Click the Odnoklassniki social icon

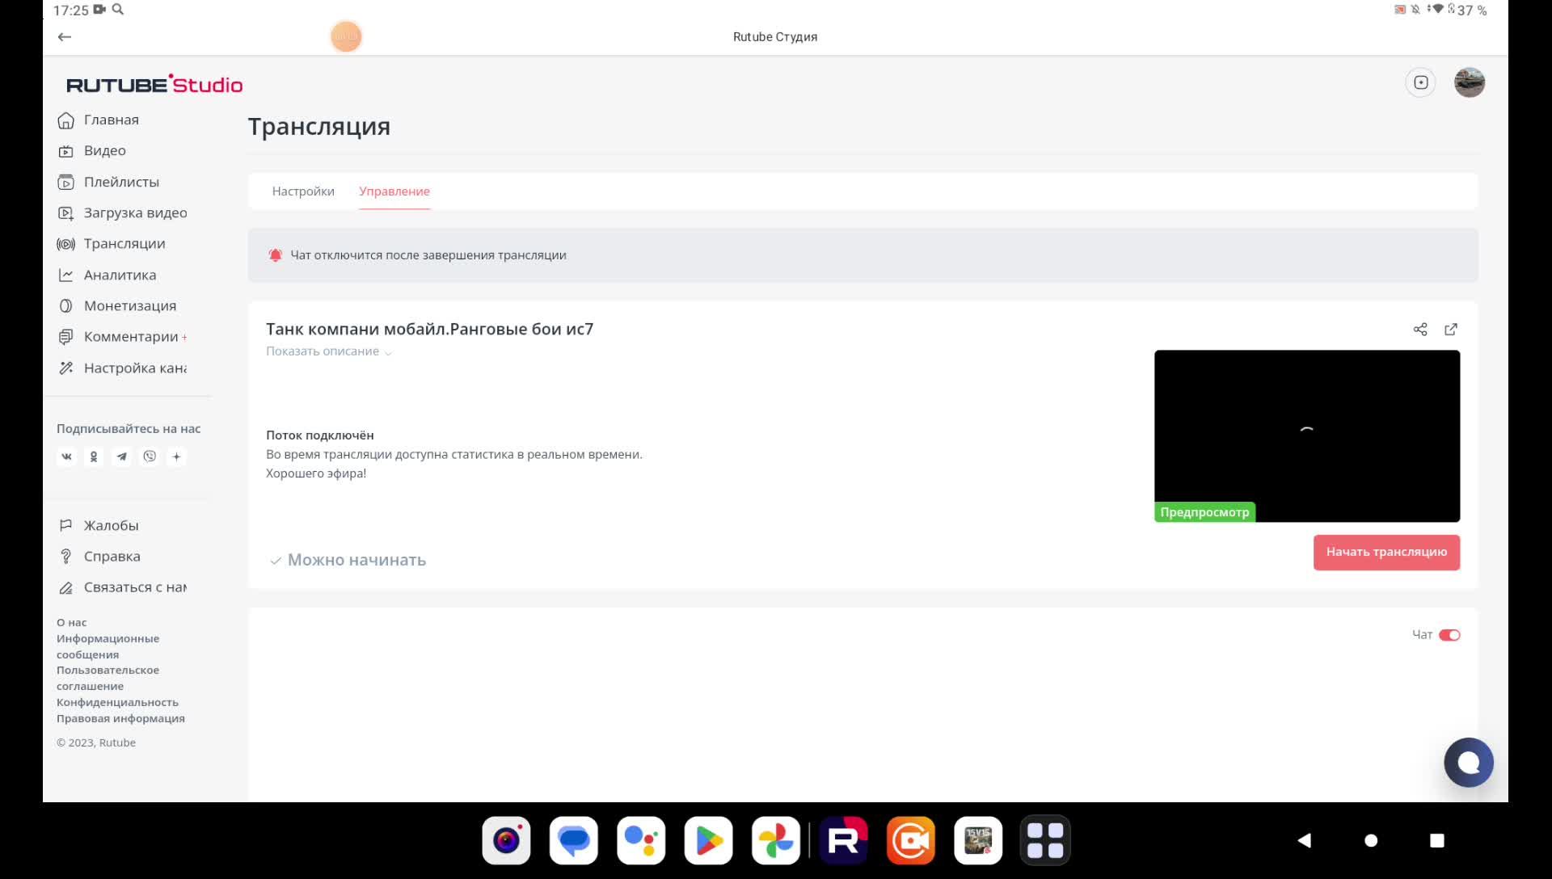[x=94, y=456]
